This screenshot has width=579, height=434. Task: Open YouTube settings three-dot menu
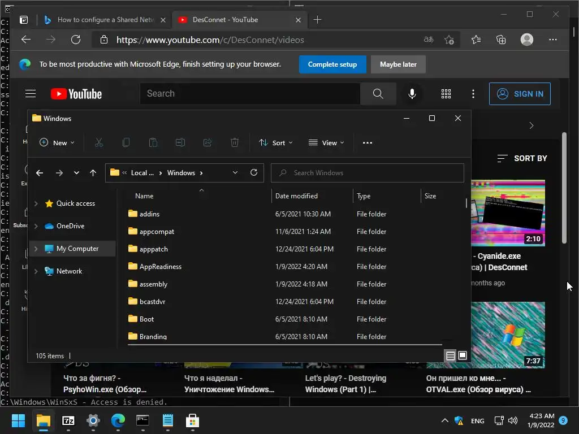[473, 94]
